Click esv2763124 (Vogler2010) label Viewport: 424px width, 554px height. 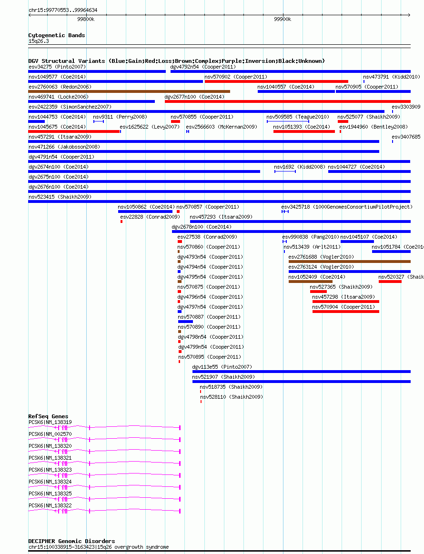point(321,267)
